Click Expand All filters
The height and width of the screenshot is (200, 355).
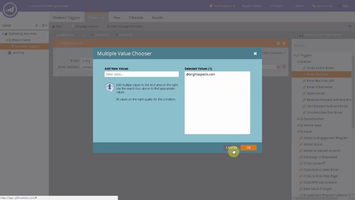[124, 35]
